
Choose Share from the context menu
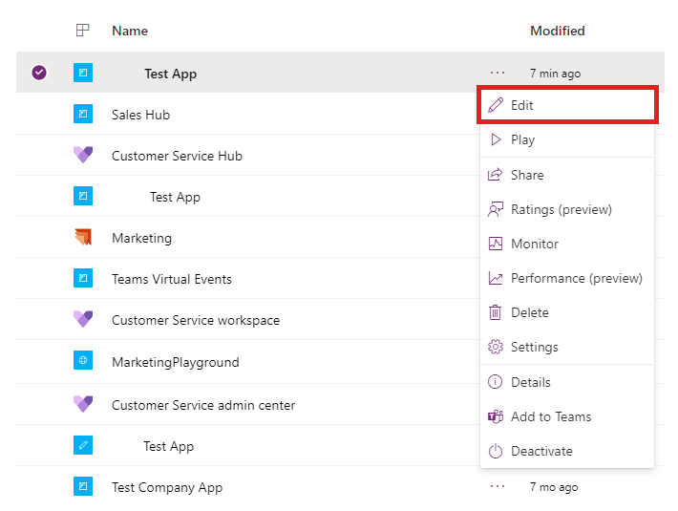[x=567, y=175]
